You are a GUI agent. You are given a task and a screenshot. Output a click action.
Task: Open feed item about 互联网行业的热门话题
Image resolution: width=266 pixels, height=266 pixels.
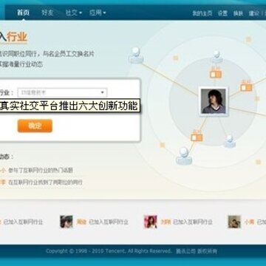tap(41, 170)
